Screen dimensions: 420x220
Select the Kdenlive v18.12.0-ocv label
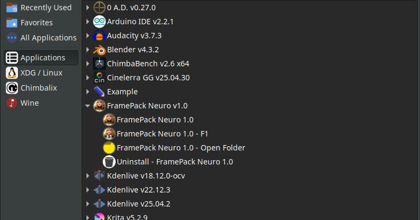point(146,176)
